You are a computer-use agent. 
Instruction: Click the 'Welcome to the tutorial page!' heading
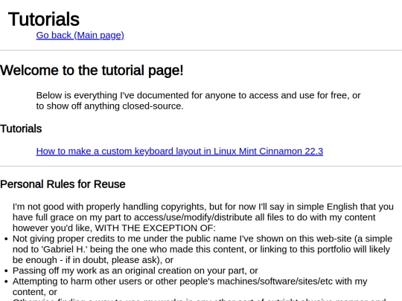pyautogui.click(x=92, y=71)
